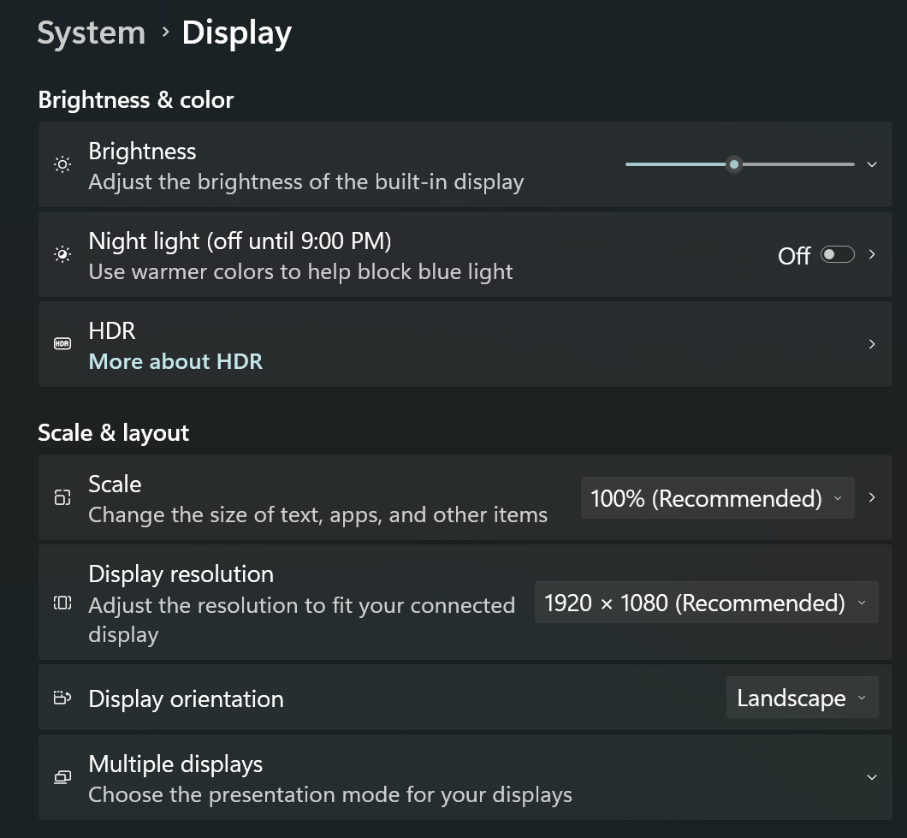Expand the HDR settings page arrow
The width and height of the screenshot is (907, 838).
pyautogui.click(x=871, y=343)
